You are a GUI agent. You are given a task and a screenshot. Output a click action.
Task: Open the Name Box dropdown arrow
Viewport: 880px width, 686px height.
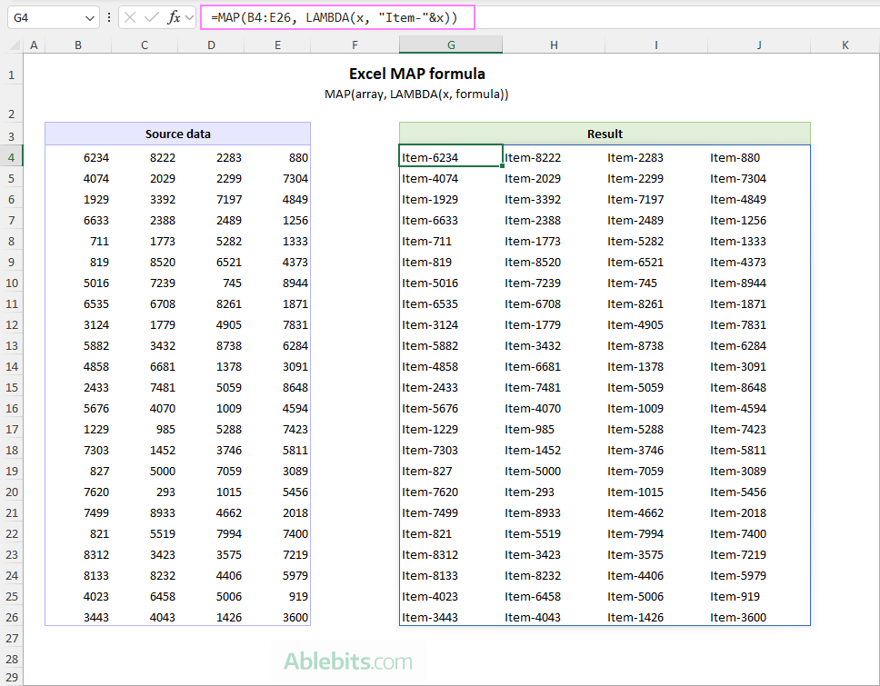click(x=89, y=17)
